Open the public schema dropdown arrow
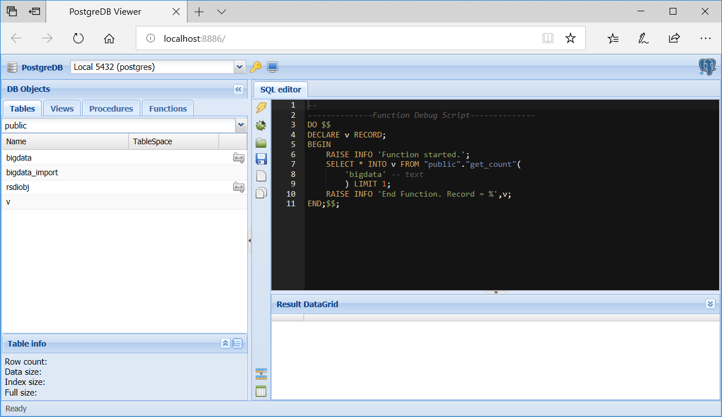 pos(241,125)
